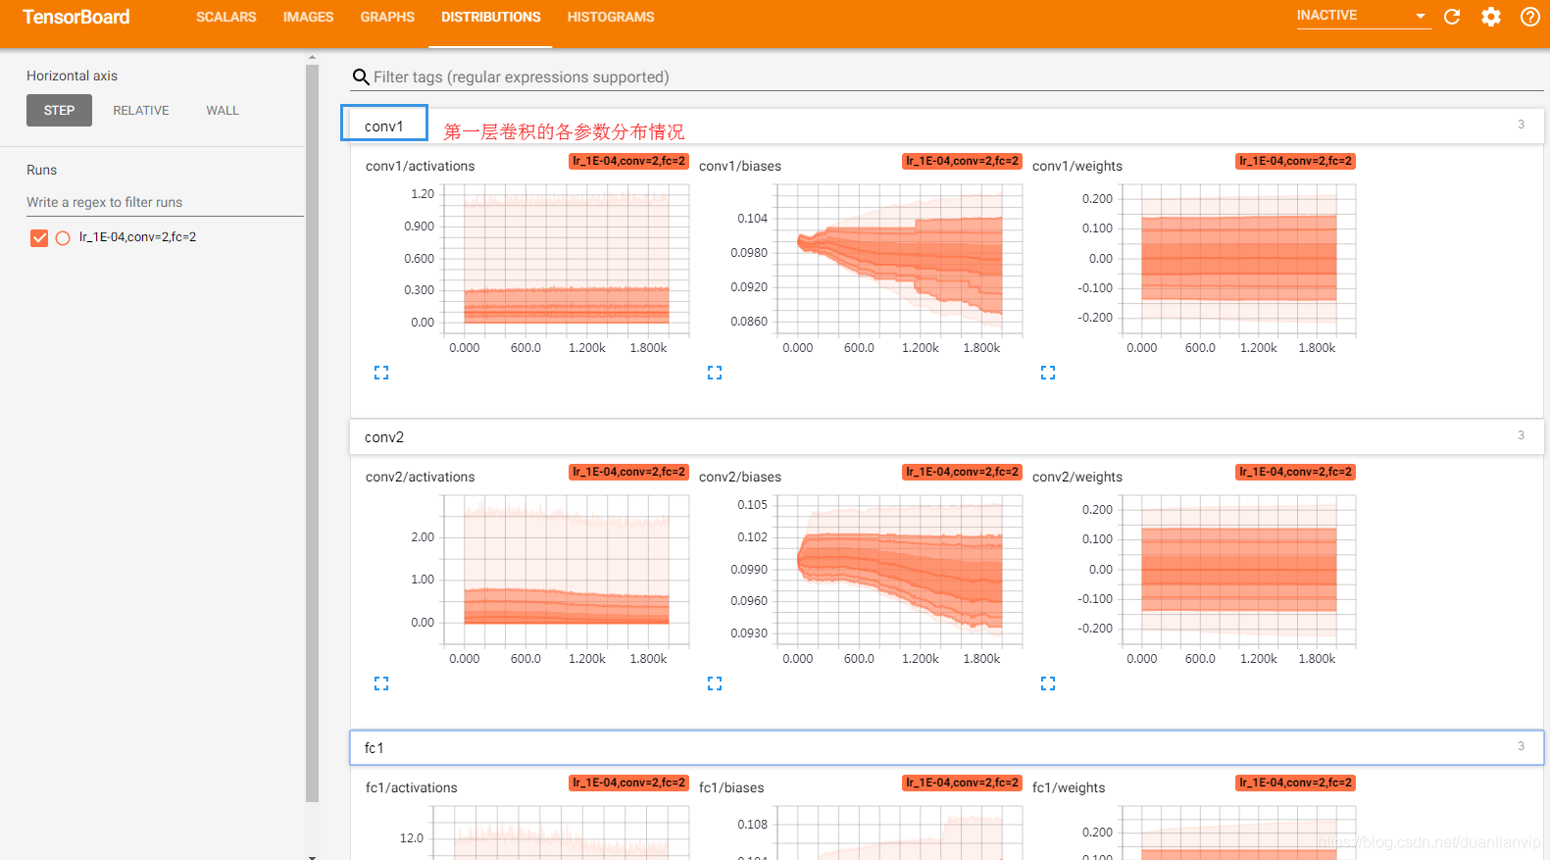The height and width of the screenshot is (860, 1550).
Task: Expand conv2/biases chart to full size
Action: pos(715,683)
